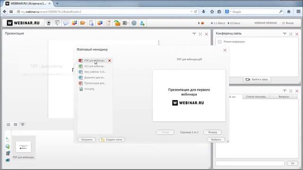Open settings gear in Webinar toolbar
Image resolution: width=303 pixels, height=170 pixels.
[134, 23]
